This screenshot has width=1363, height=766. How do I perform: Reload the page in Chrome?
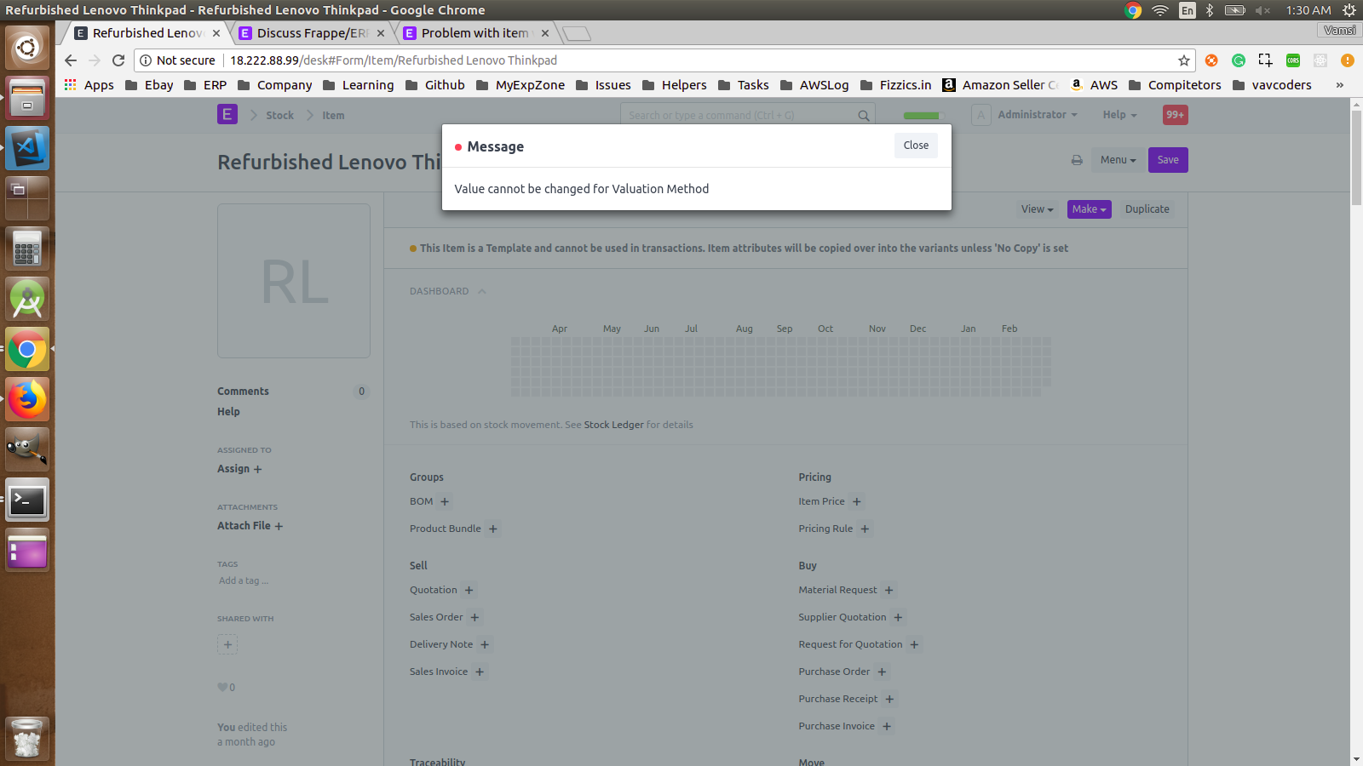[118, 60]
